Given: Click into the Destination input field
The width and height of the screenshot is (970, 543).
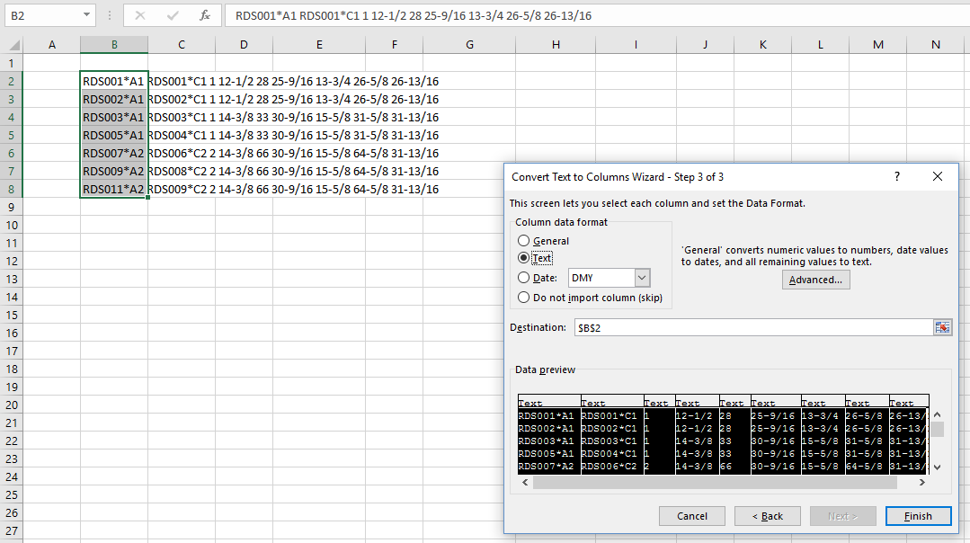Looking at the screenshot, I should 752,327.
